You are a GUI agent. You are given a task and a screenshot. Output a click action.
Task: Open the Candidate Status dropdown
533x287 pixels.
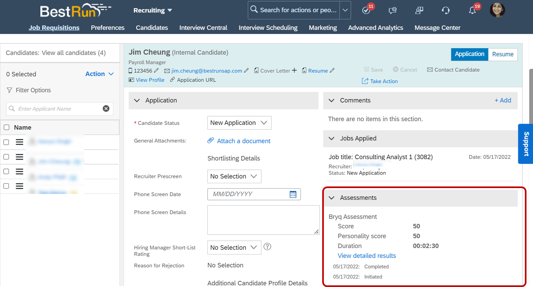(x=239, y=123)
